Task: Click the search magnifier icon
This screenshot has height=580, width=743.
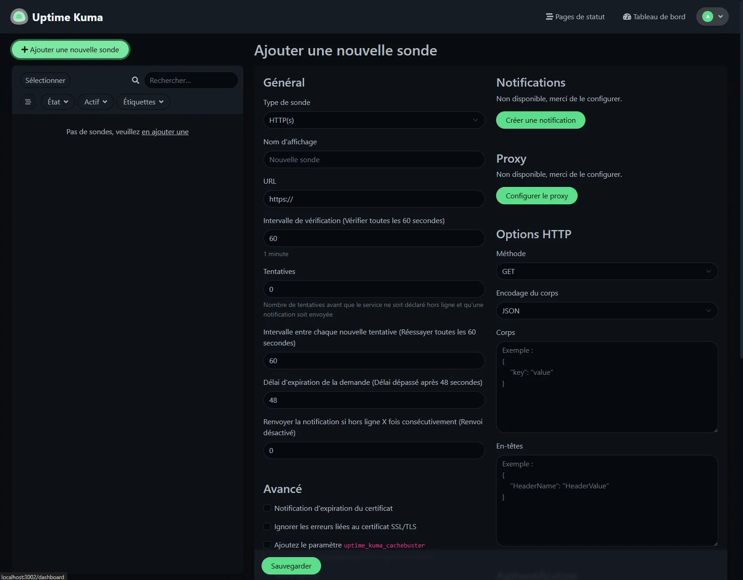Action: [x=136, y=80]
